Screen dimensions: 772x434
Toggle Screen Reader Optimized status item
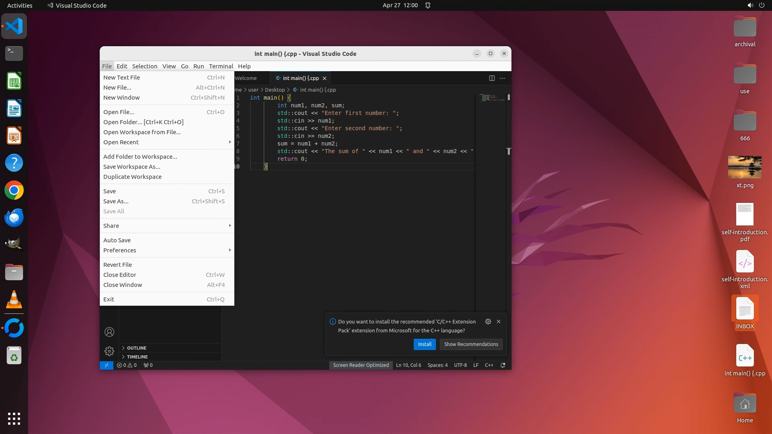[x=361, y=365]
